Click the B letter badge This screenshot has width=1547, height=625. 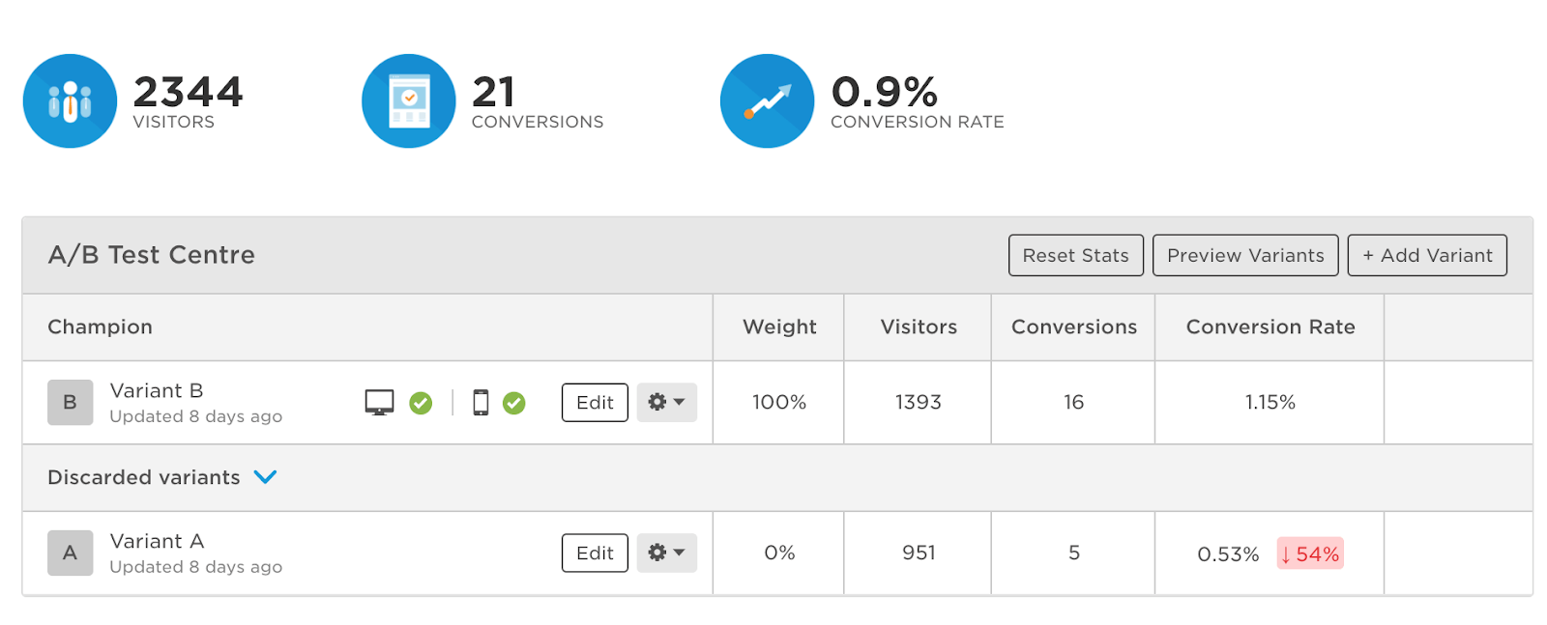(x=71, y=403)
